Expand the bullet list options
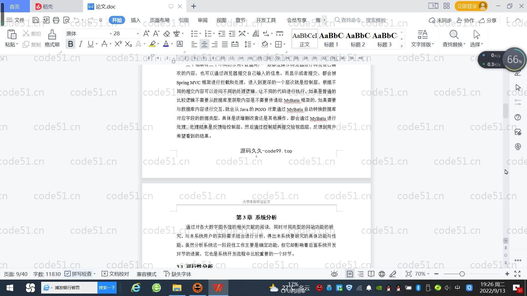 pos(200,34)
